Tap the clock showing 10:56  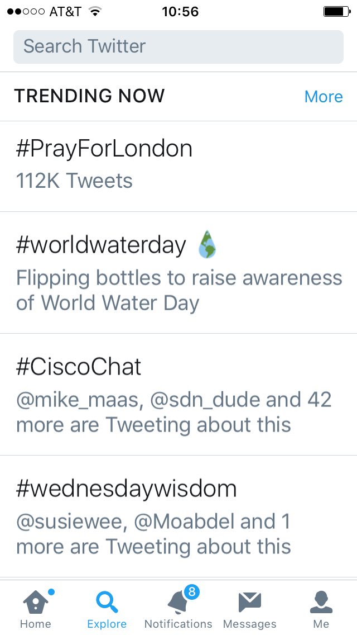(x=178, y=11)
